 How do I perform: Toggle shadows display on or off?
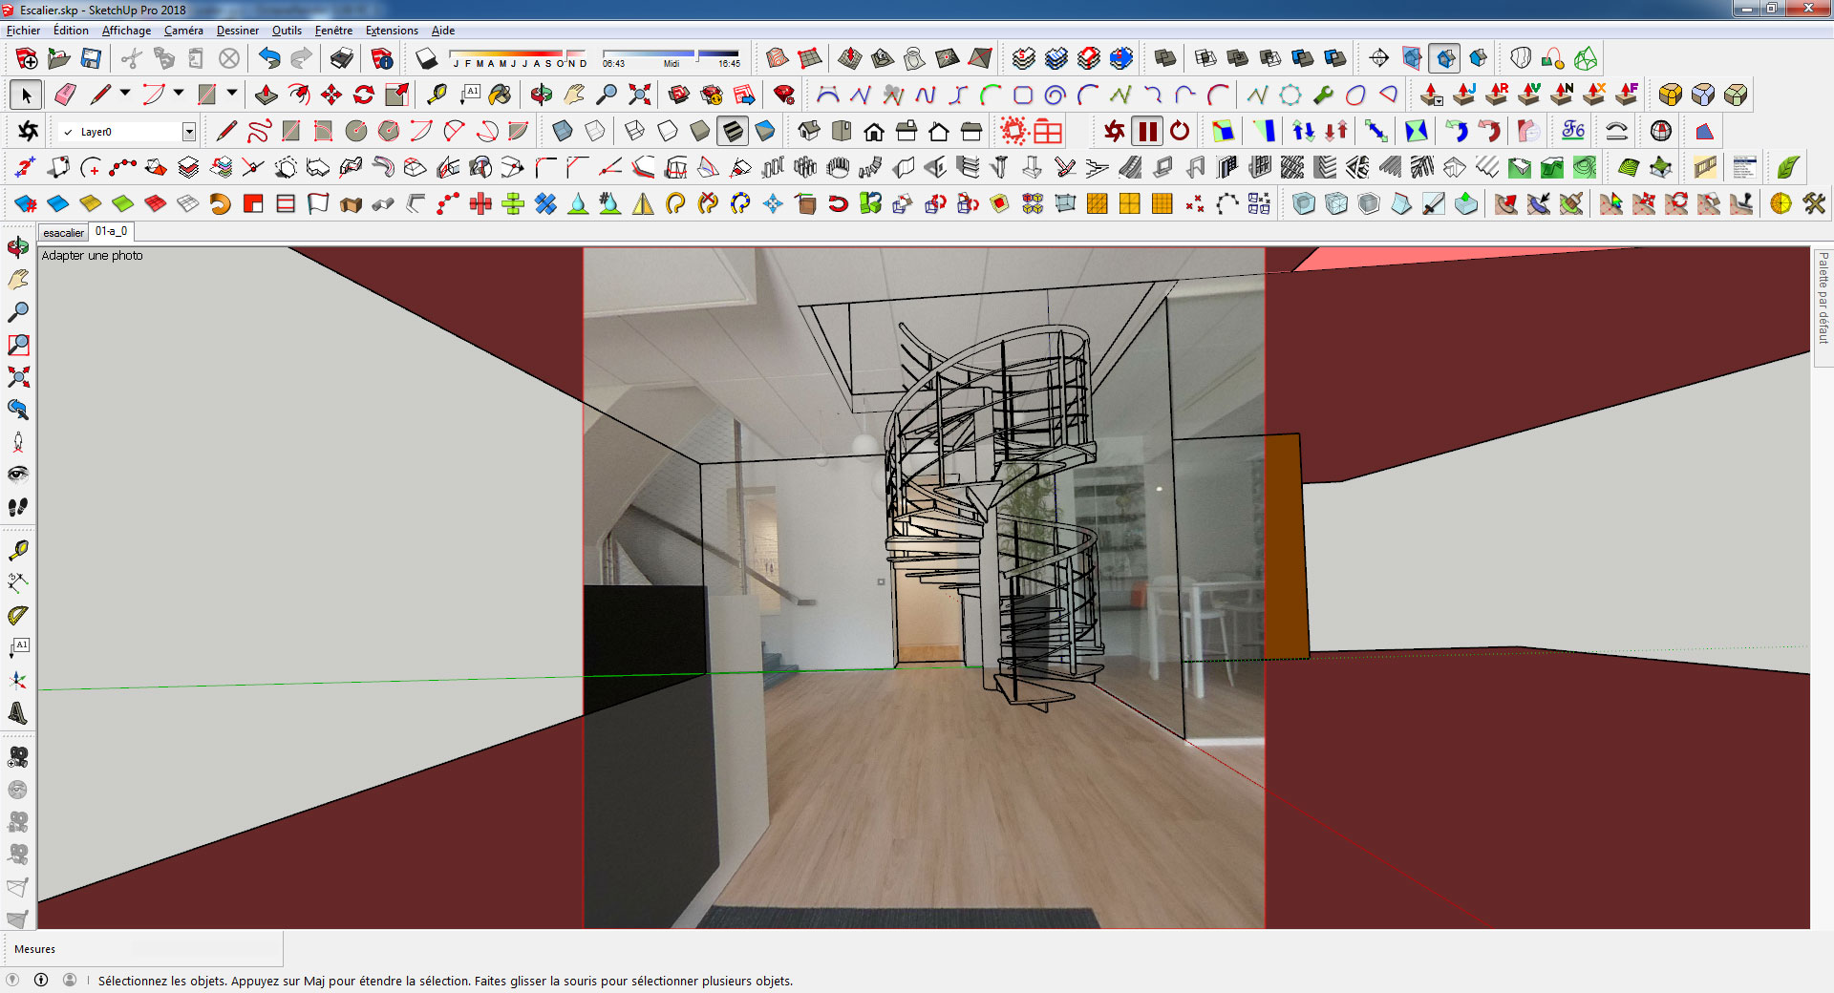(x=426, y=58)
